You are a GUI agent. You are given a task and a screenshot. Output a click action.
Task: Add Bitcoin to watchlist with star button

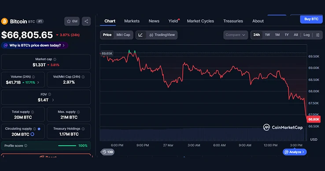[72, 21]
